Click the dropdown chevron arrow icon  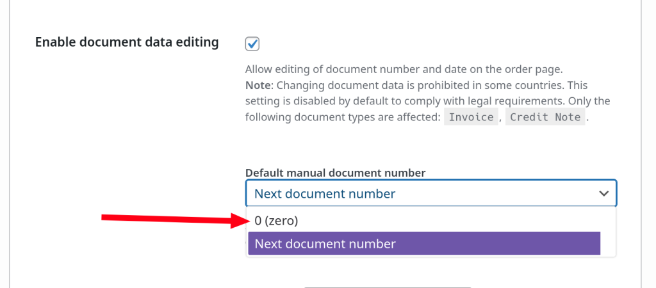tap(603, 193)
